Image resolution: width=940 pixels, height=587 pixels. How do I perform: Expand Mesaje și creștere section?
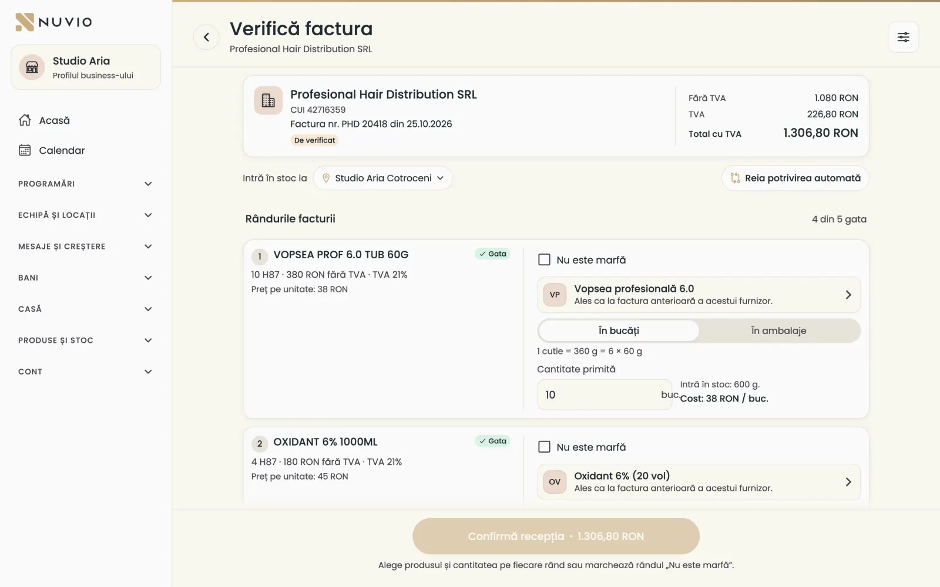[85, 247]
